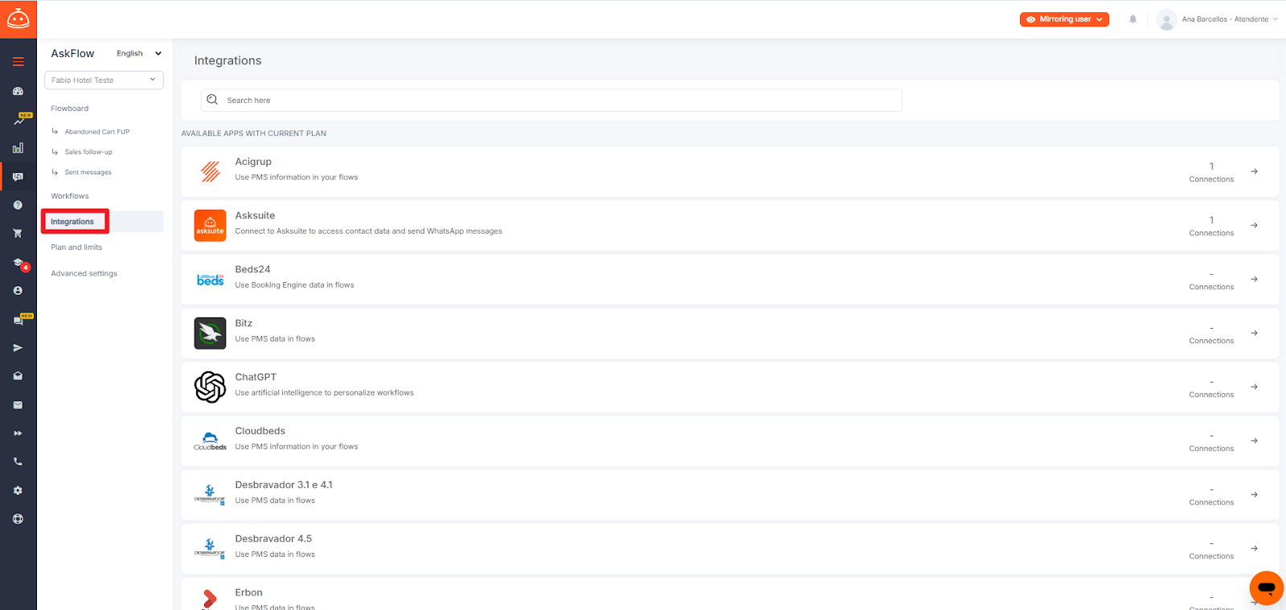Open Desbravador 4.5 row arrow

[1254, 548]
